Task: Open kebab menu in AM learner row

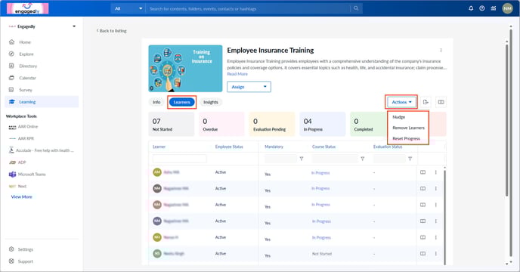Action: (x=436, y=172)
